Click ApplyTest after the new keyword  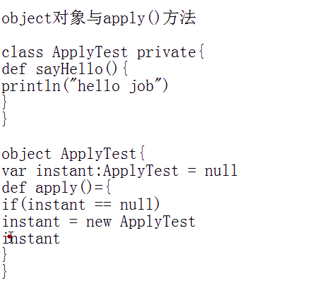pos(157,222)
